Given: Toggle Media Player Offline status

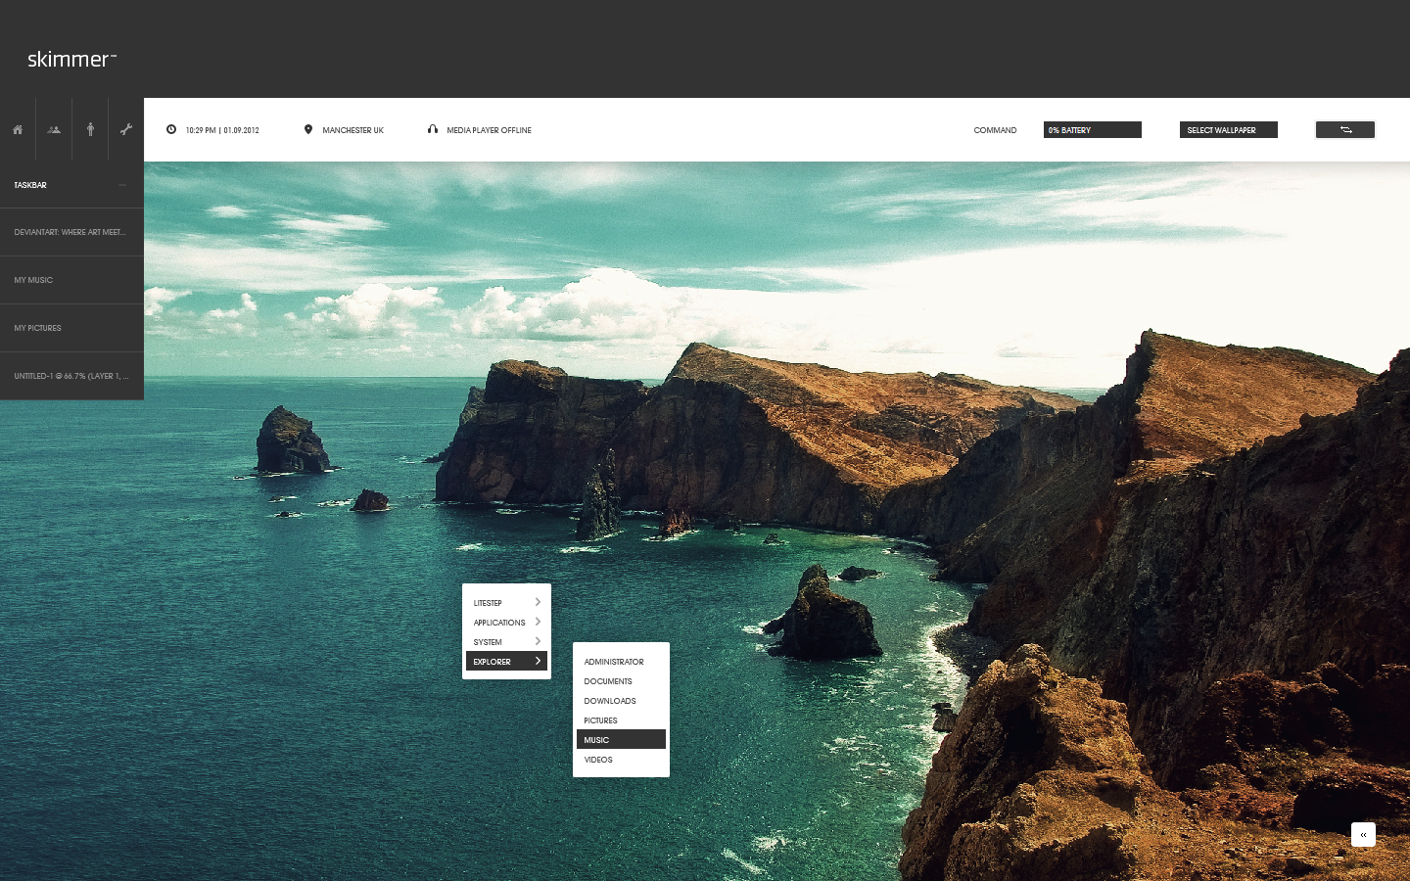Looking at the screenshot, I should [x=488, y=129].
